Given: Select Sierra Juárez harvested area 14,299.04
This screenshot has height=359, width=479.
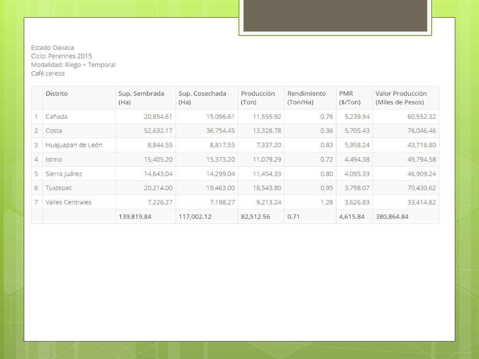Looking at the screenshot, I should pos(220,174).
